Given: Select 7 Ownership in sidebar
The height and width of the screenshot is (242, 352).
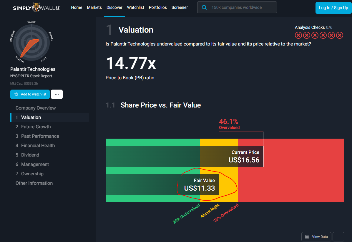Looking at the screenshot, I should click(x=29, y=174).
